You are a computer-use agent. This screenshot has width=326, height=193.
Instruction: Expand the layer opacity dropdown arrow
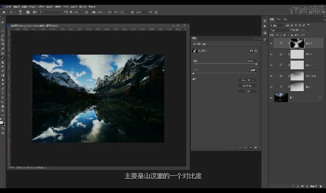308,30
